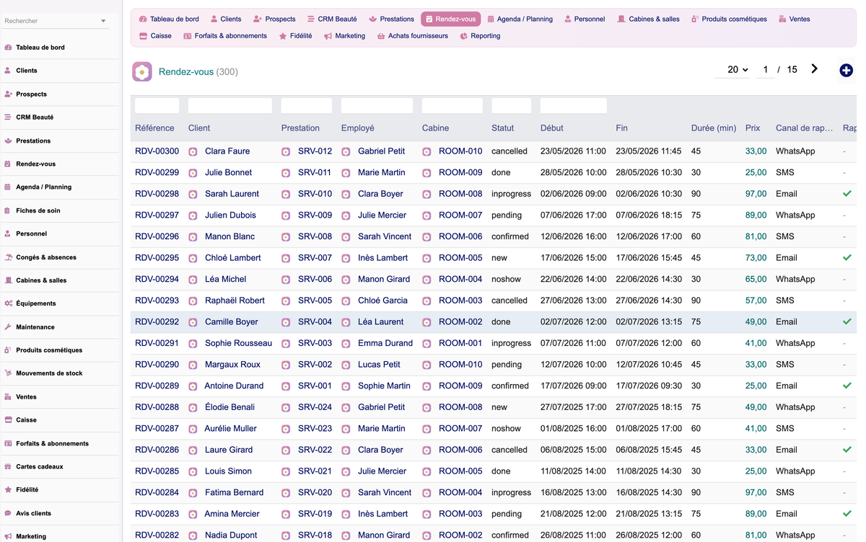Open the Rechercher dropdown in sidebar
The height and width of the screenshot is (542, 866).
(x=103, y=21)
